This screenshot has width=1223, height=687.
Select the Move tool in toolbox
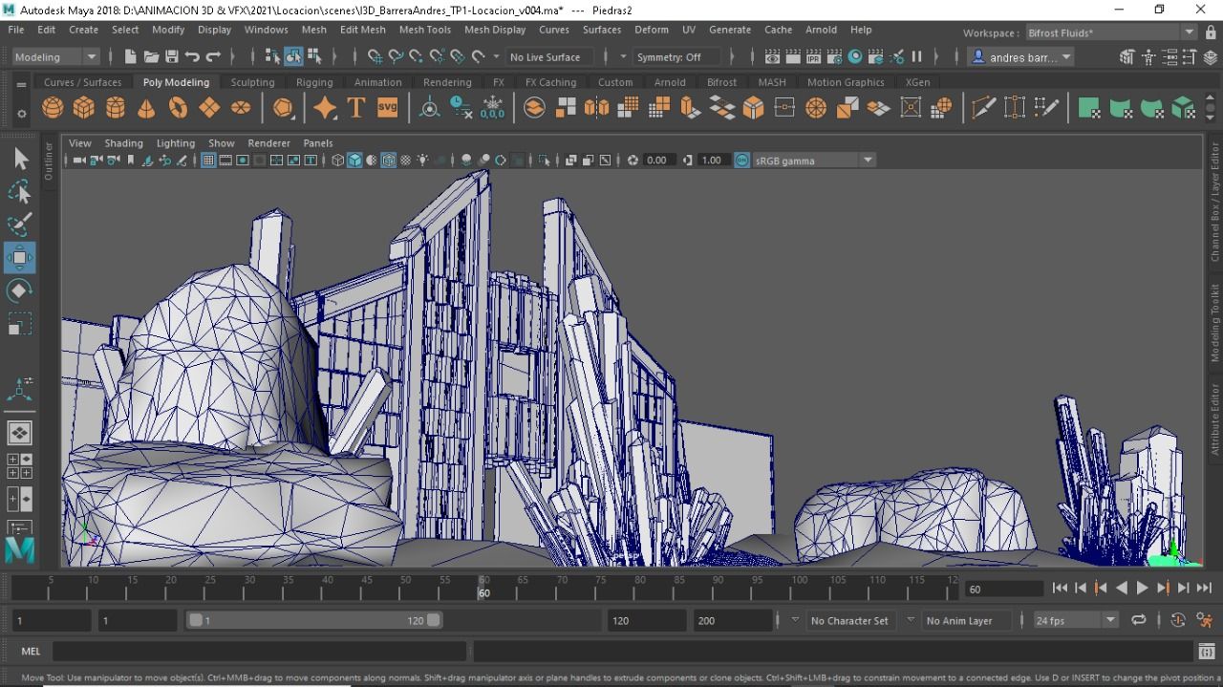(x=20, y=258)
